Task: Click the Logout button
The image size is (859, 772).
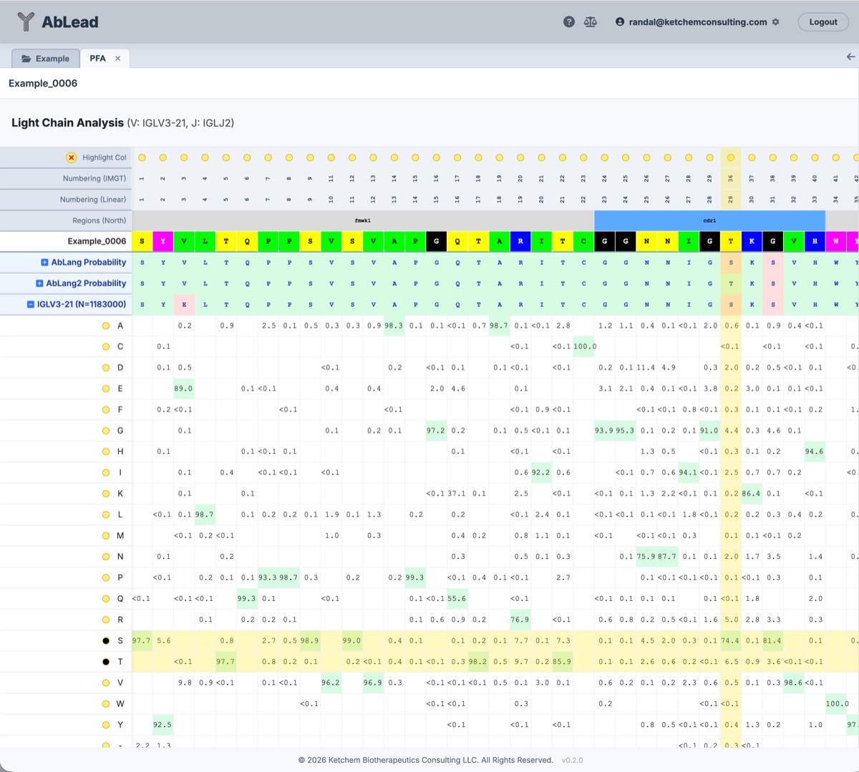Action: click(x=822, y=21)
